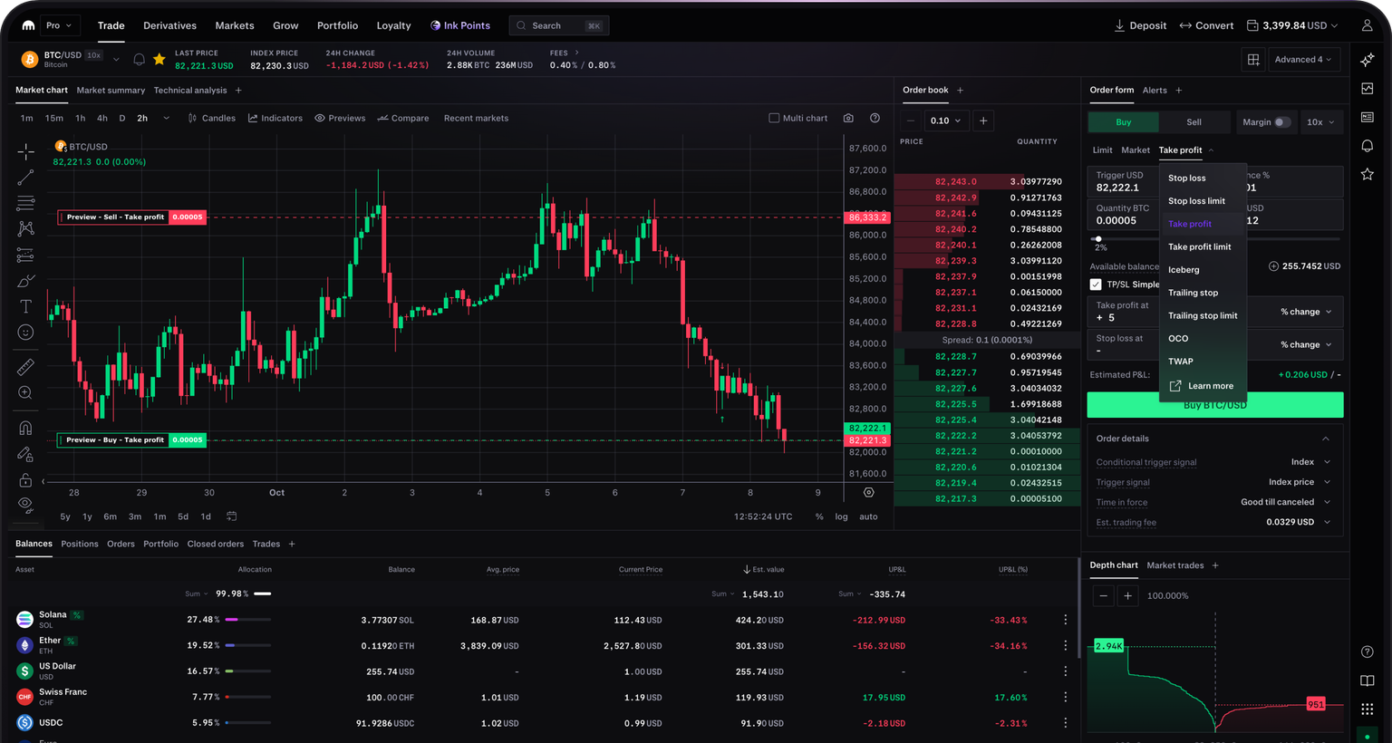The width and height of the screenshot is (1392, 743).
Task: Zoom in depth chart with plus
Action: 1127,595
